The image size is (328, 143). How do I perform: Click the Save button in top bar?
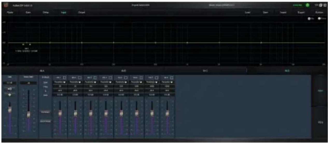coord(265,12)
